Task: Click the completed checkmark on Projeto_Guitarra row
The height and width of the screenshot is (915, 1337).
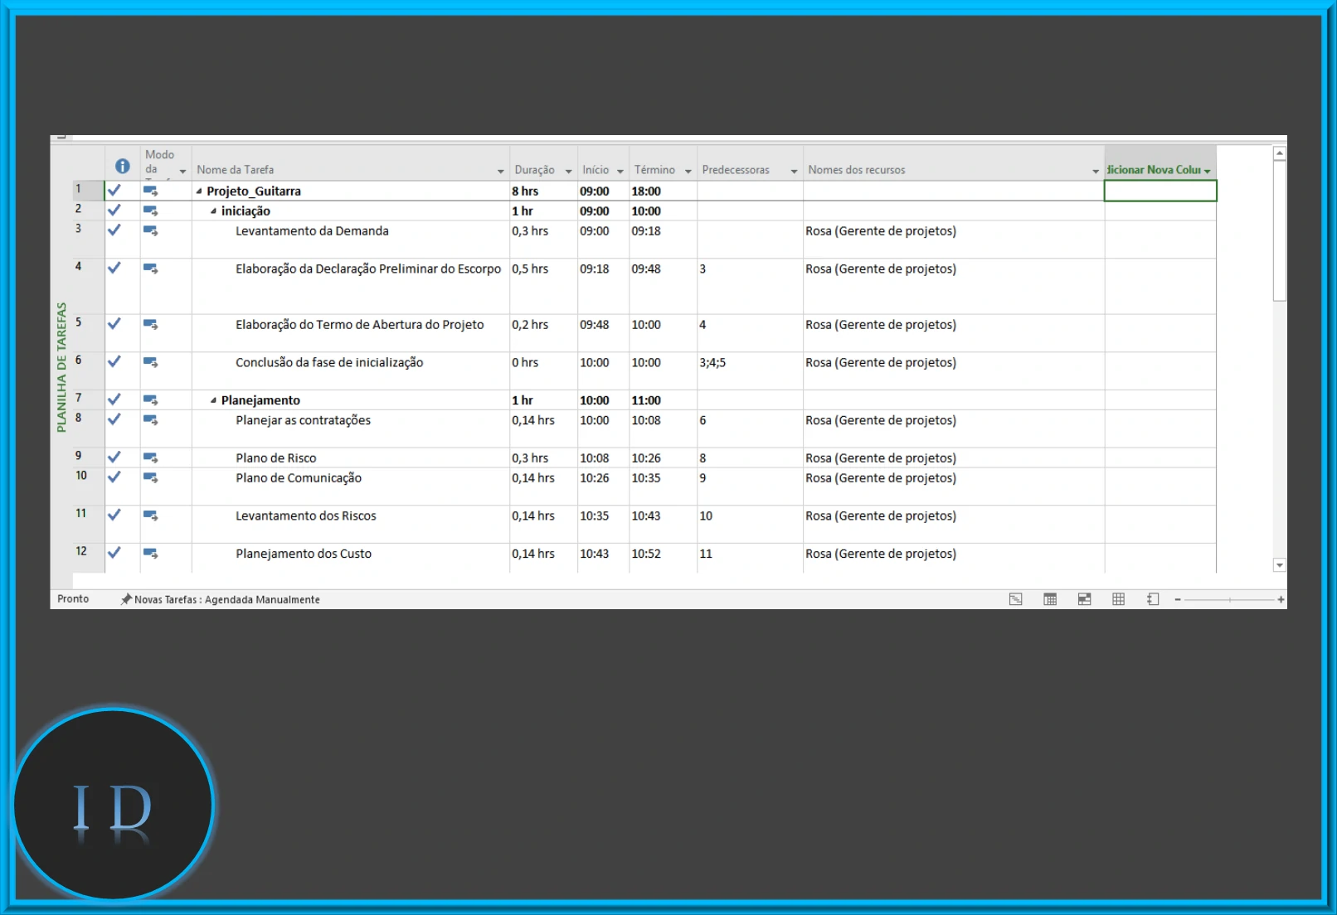Action: (x=114, y=190)
